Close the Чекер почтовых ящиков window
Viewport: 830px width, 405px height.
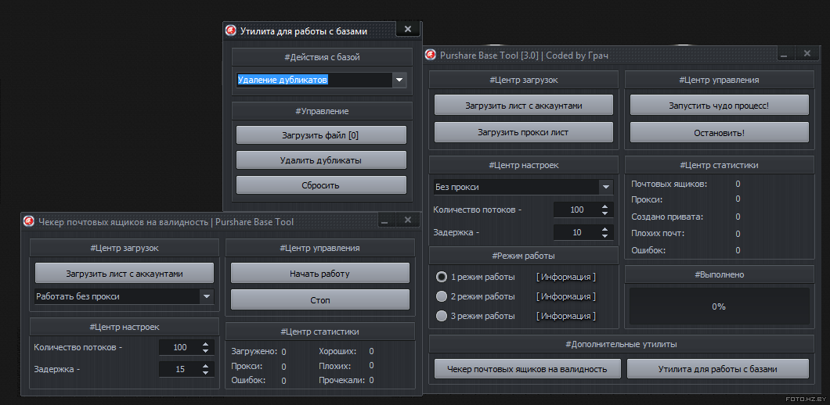point(408,220)
